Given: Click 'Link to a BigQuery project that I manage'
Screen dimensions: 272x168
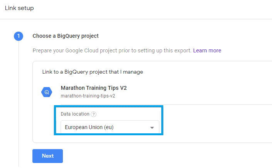Looking at the screenshot, I should pos(93,72).
